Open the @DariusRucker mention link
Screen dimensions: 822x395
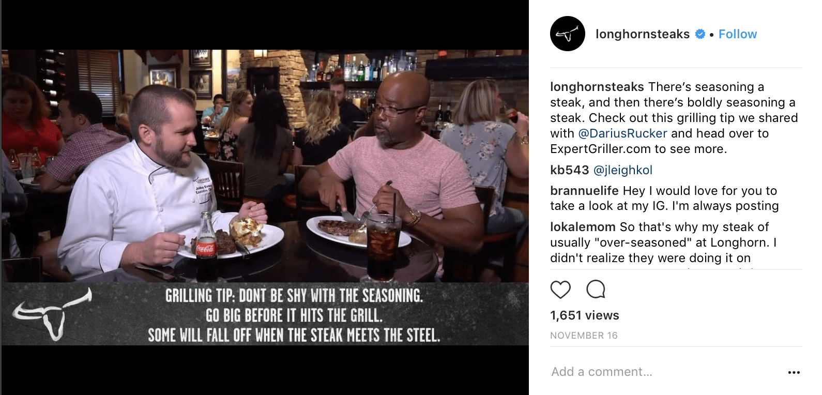pyautogui.click(x=622, y=133)
